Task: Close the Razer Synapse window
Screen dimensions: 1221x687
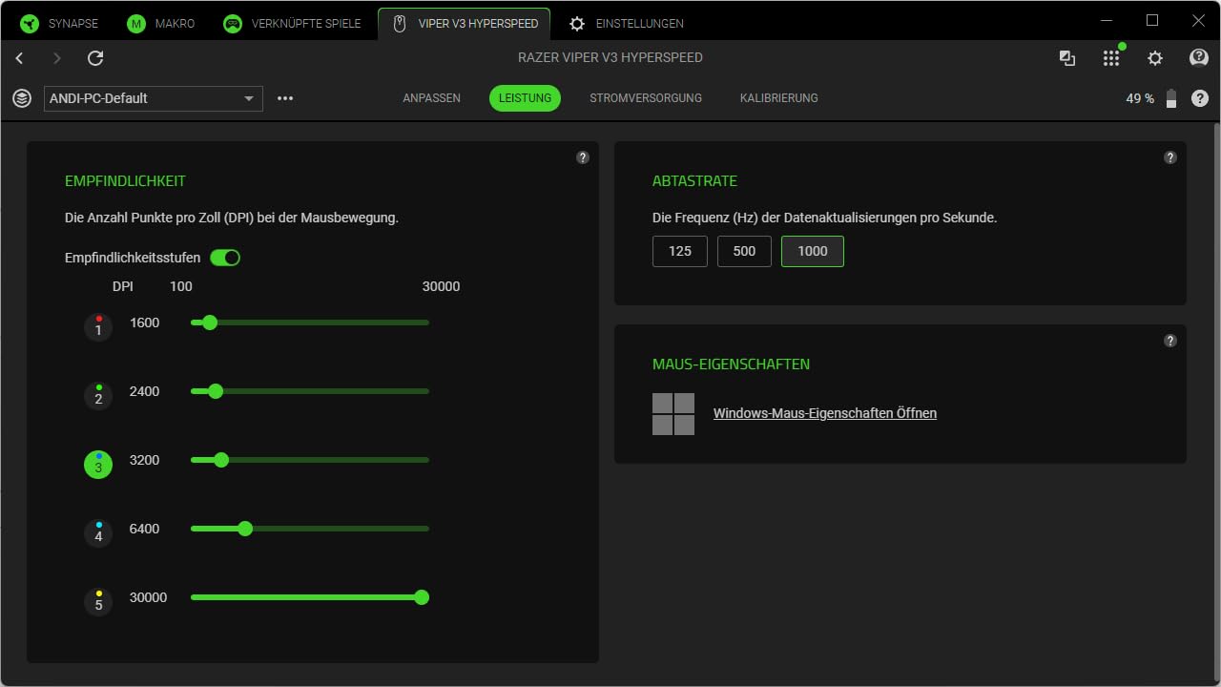Action: pos(1198,21)
